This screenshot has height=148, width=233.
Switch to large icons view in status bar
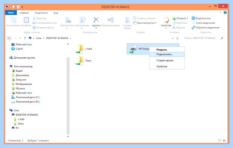224,140
